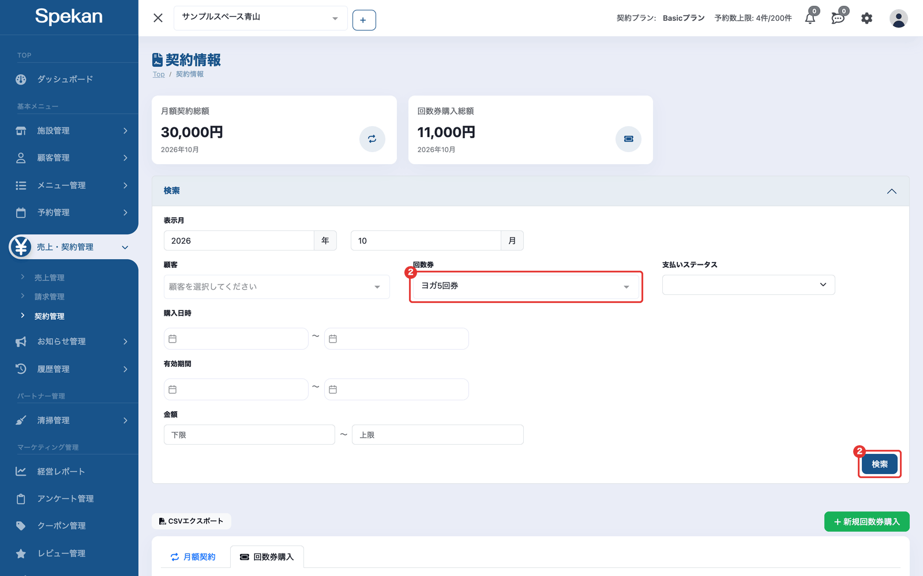The image size is (923, 576).
Task: Open the notifications bell icon
Action: (810, 18)
